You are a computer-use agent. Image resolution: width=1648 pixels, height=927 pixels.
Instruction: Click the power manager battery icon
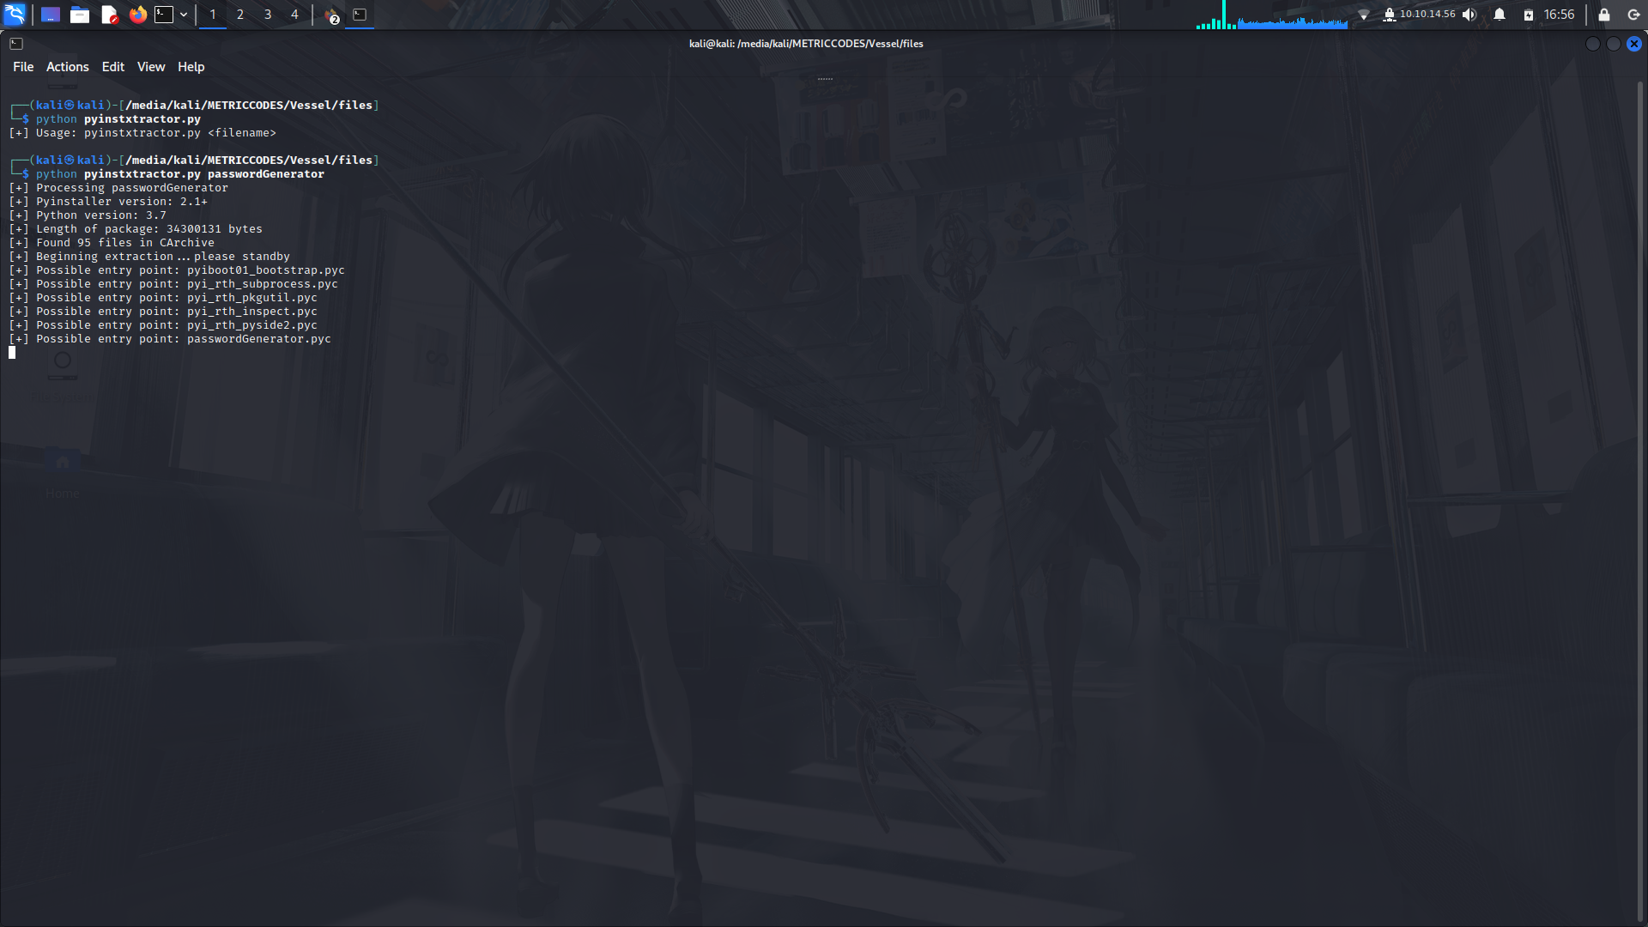pos(1528,14)
